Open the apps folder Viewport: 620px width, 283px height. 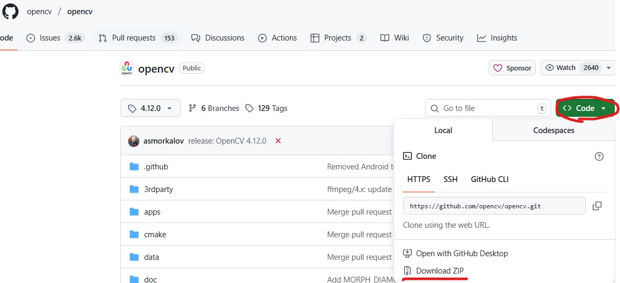point(152,212)
